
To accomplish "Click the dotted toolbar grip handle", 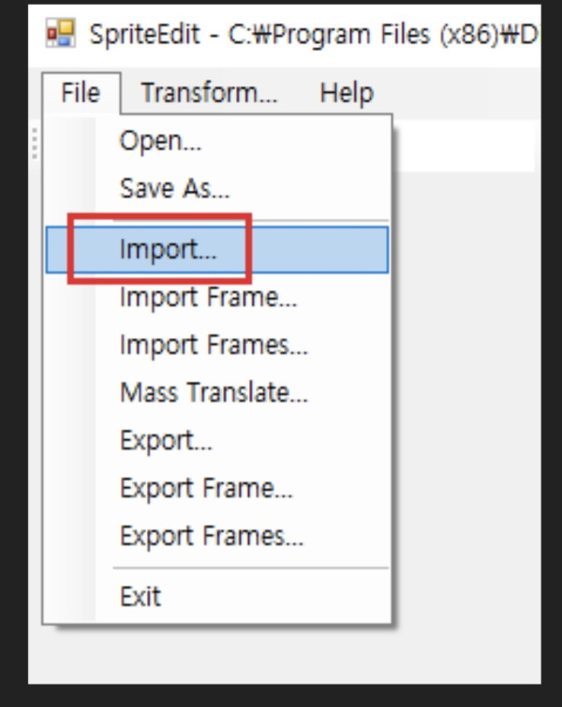I will pyautogui.click(x=35, y=143).
